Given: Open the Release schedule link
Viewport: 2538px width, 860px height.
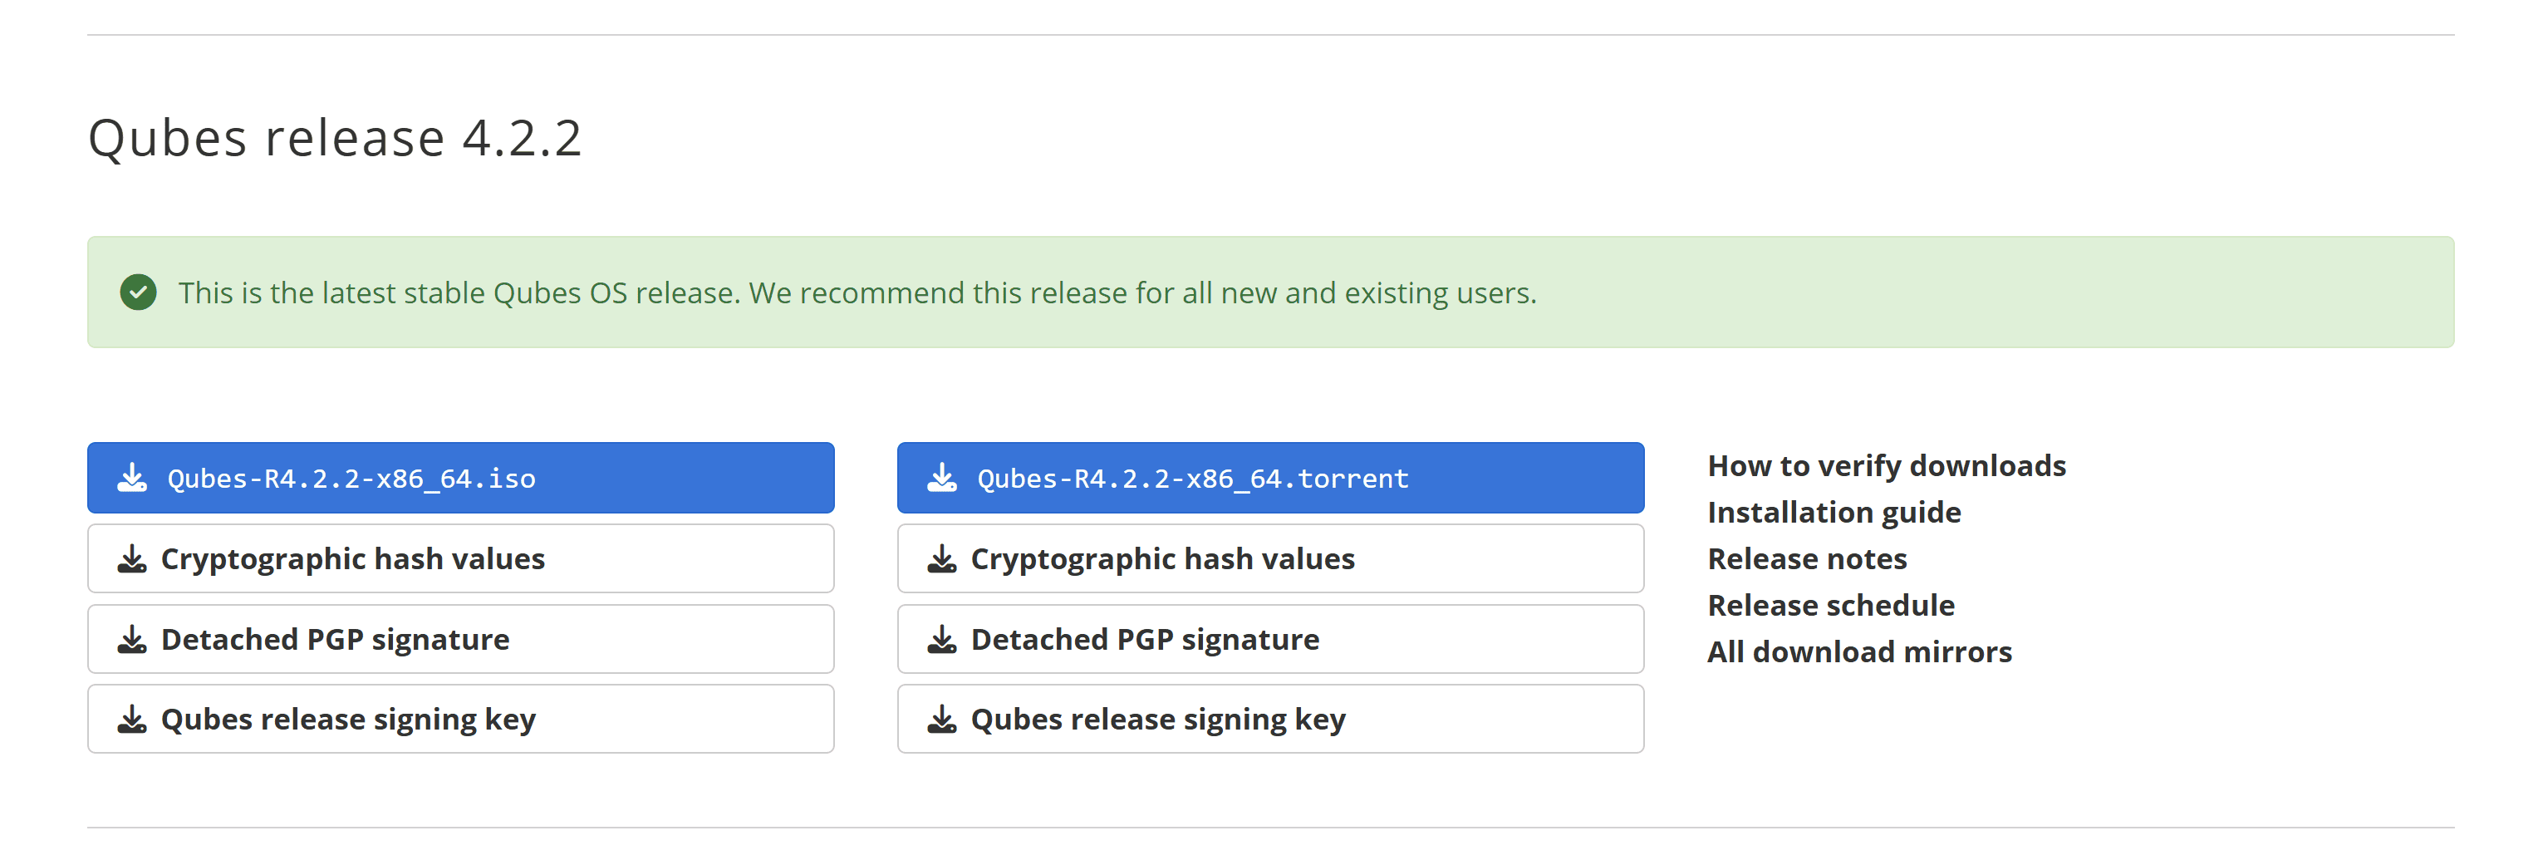Looking at the screenshot, I should click(1830, 606).
